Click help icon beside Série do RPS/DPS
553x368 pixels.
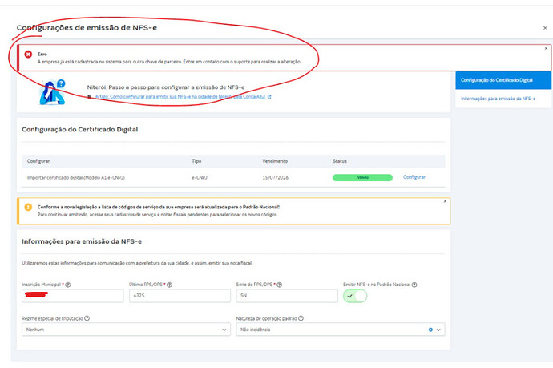coord(281,285)
